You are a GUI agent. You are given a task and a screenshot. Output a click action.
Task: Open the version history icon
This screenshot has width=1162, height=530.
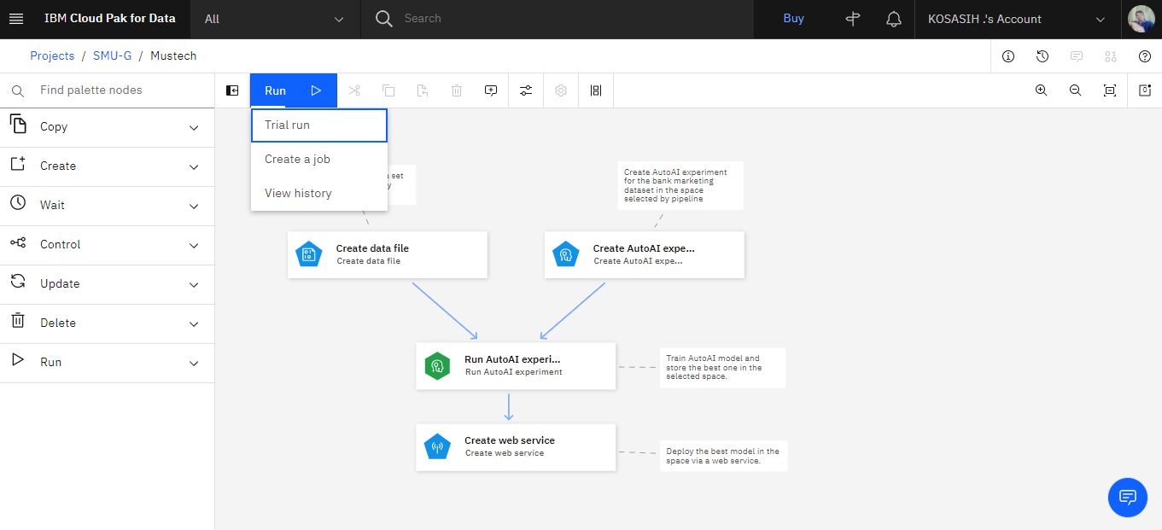pyautogui.click(x=1042, y=56)
